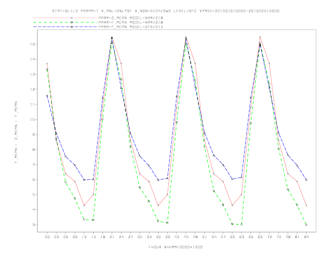Click x-axis forecast hour label 15
The height and width of the screenshot is (258, 334).
(93, 237)
